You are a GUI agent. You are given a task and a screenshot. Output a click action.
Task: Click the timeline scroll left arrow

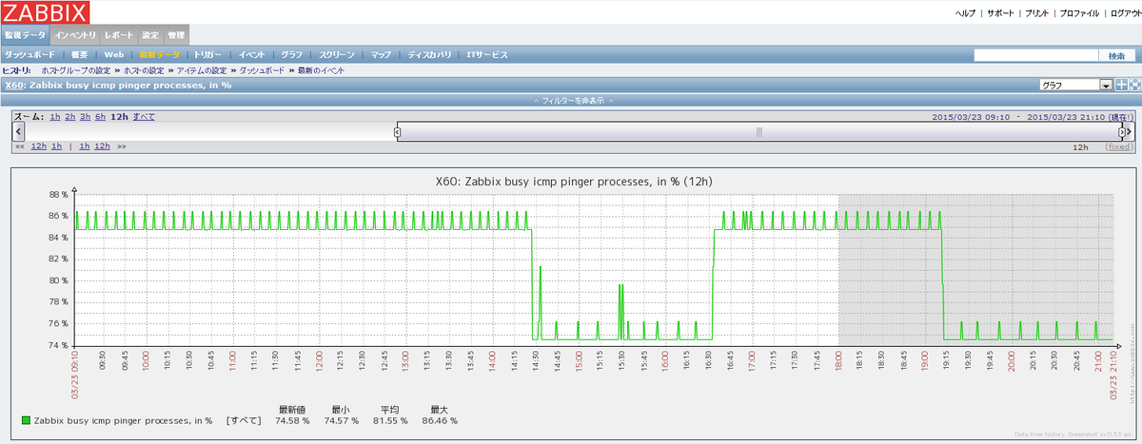coord(17,132)
